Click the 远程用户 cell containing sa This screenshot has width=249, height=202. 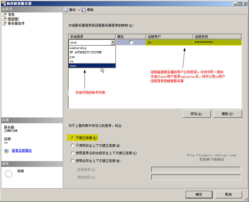169,42
